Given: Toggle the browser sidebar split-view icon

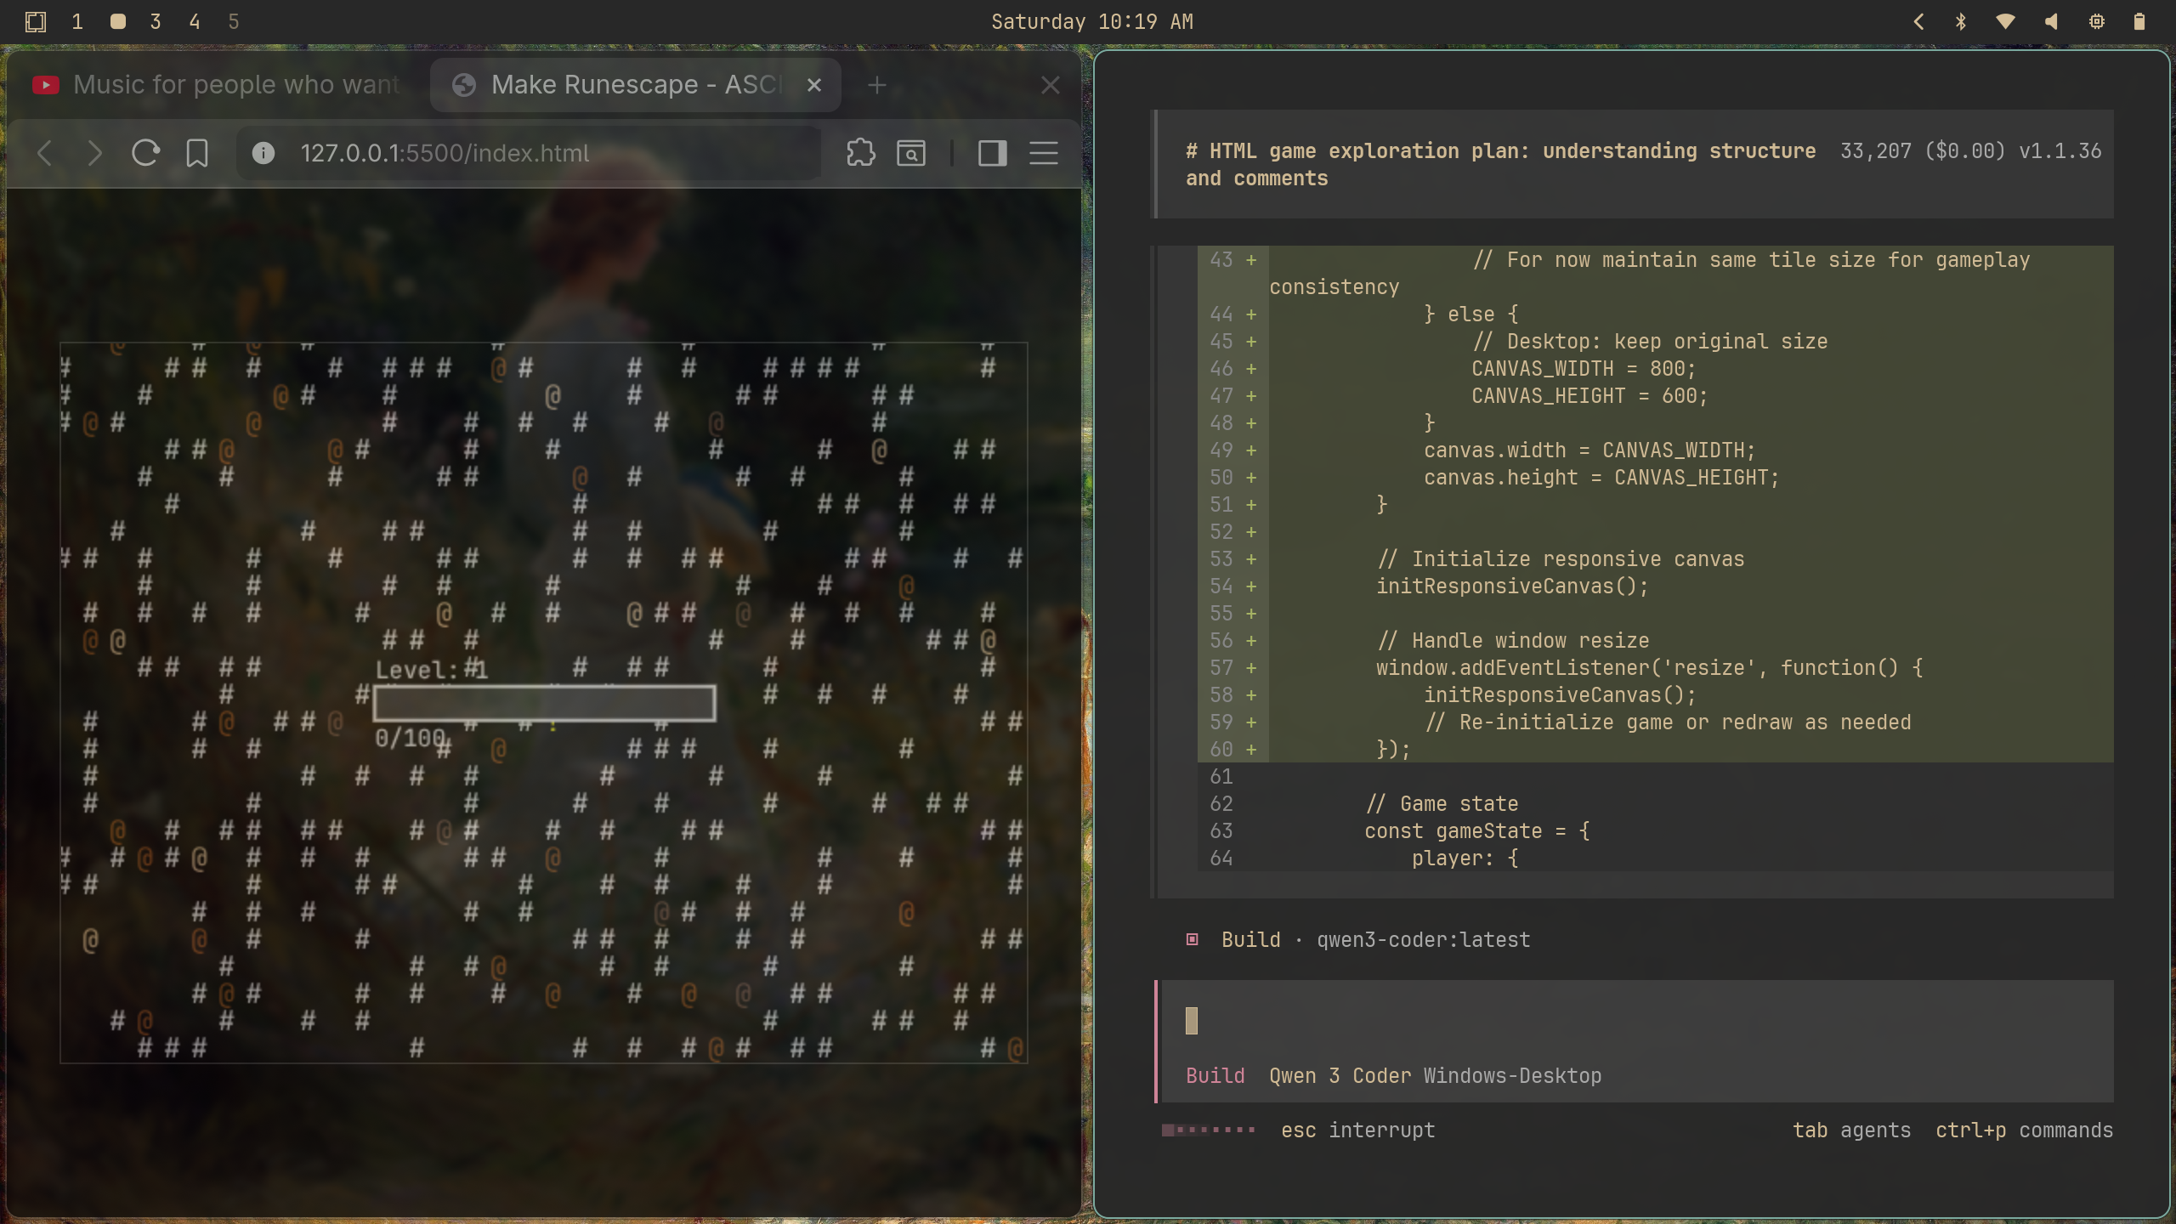Looking at the screenshot, I should click(x=990, y=153).
